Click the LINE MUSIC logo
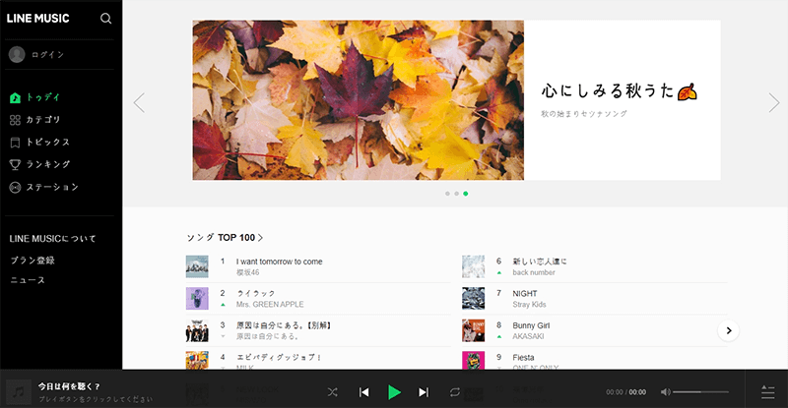This screenshot has height=408, width=788. (x=38, y=19)
